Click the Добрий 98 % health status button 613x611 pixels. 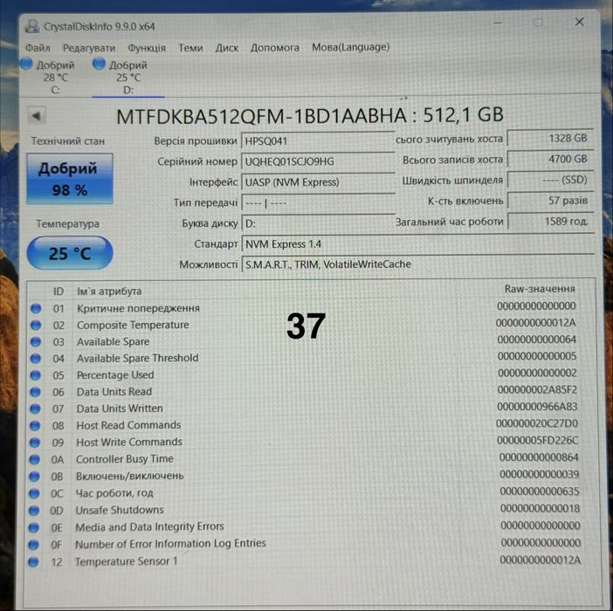click(70, 179)
